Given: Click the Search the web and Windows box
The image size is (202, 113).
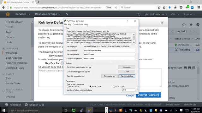Looking at the screenshot, I should 35,110.
